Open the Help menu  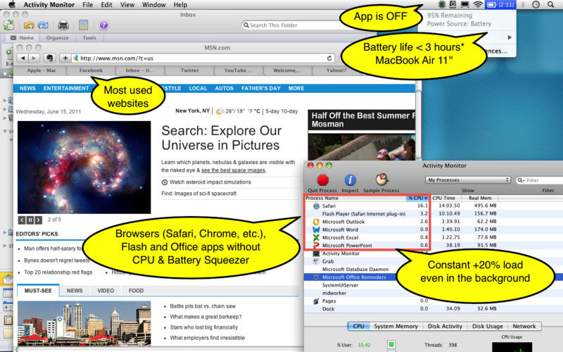pyautogui.click(x=180, y=5)
